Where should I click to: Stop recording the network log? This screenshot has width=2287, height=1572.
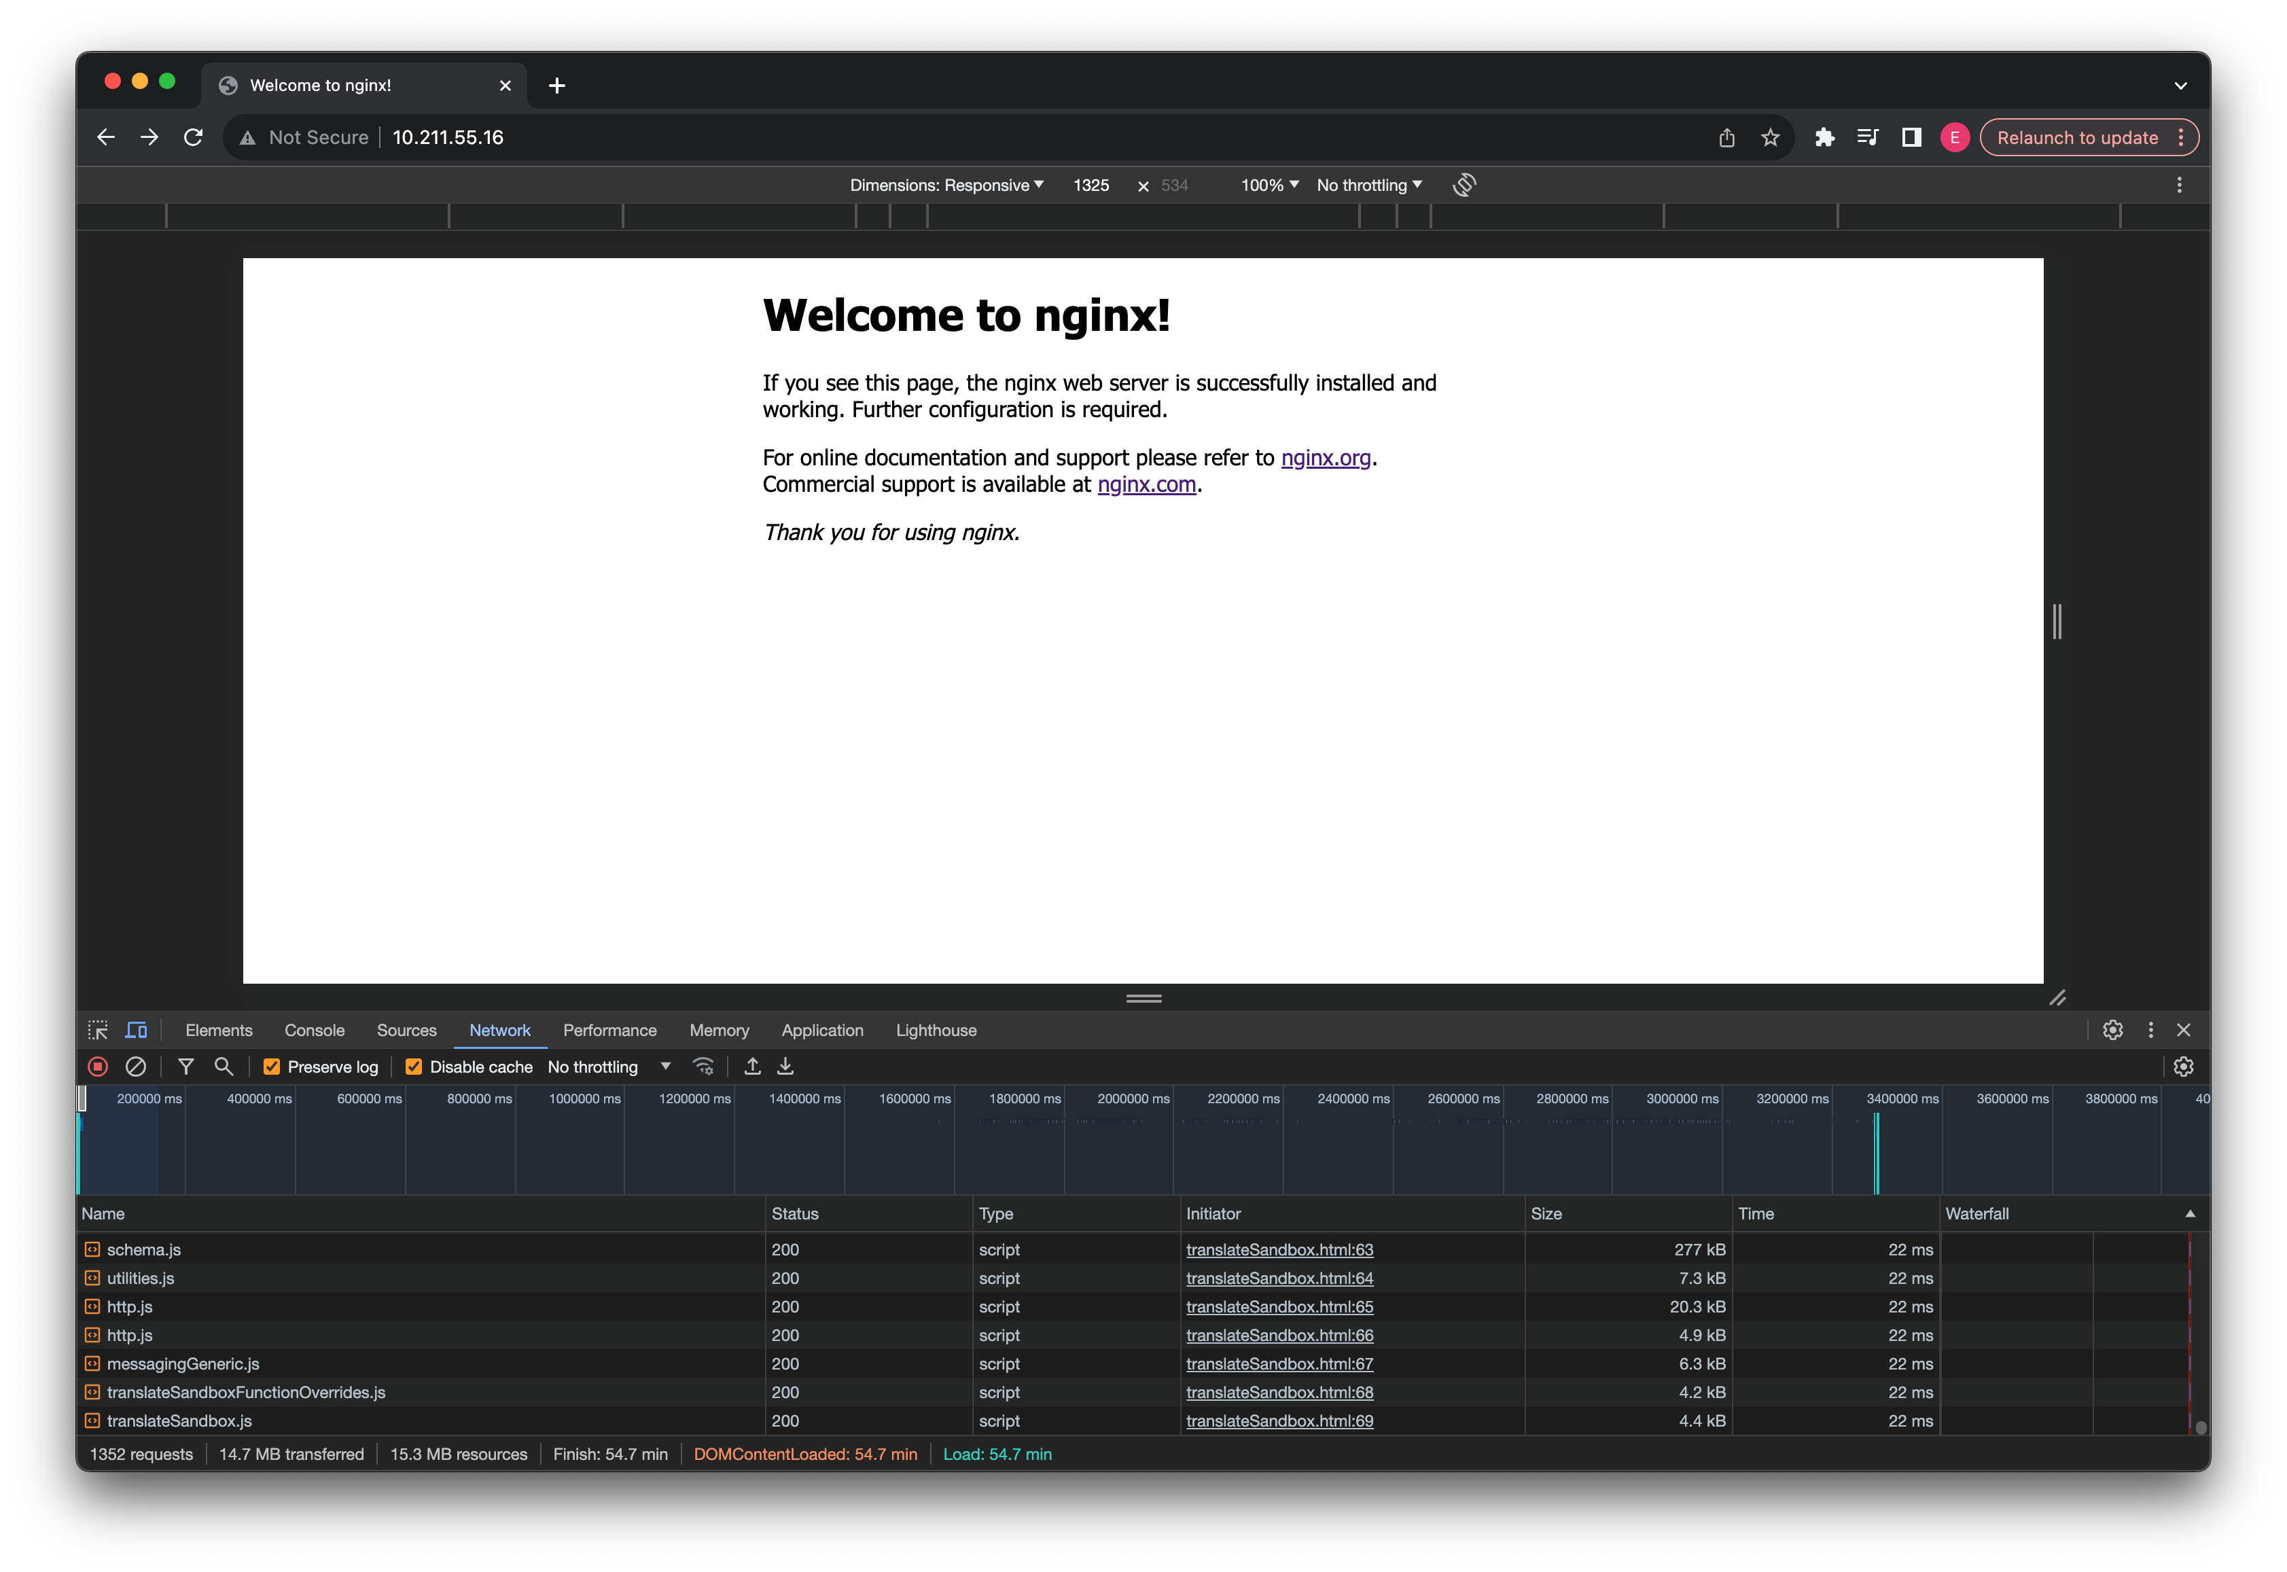pyautogui.click(x=98, y=1067)
